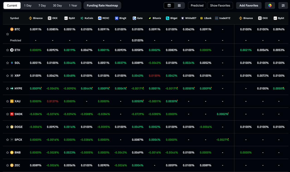Click the Gate column header icon
This screenshot has width=290, height=172.
134,18
